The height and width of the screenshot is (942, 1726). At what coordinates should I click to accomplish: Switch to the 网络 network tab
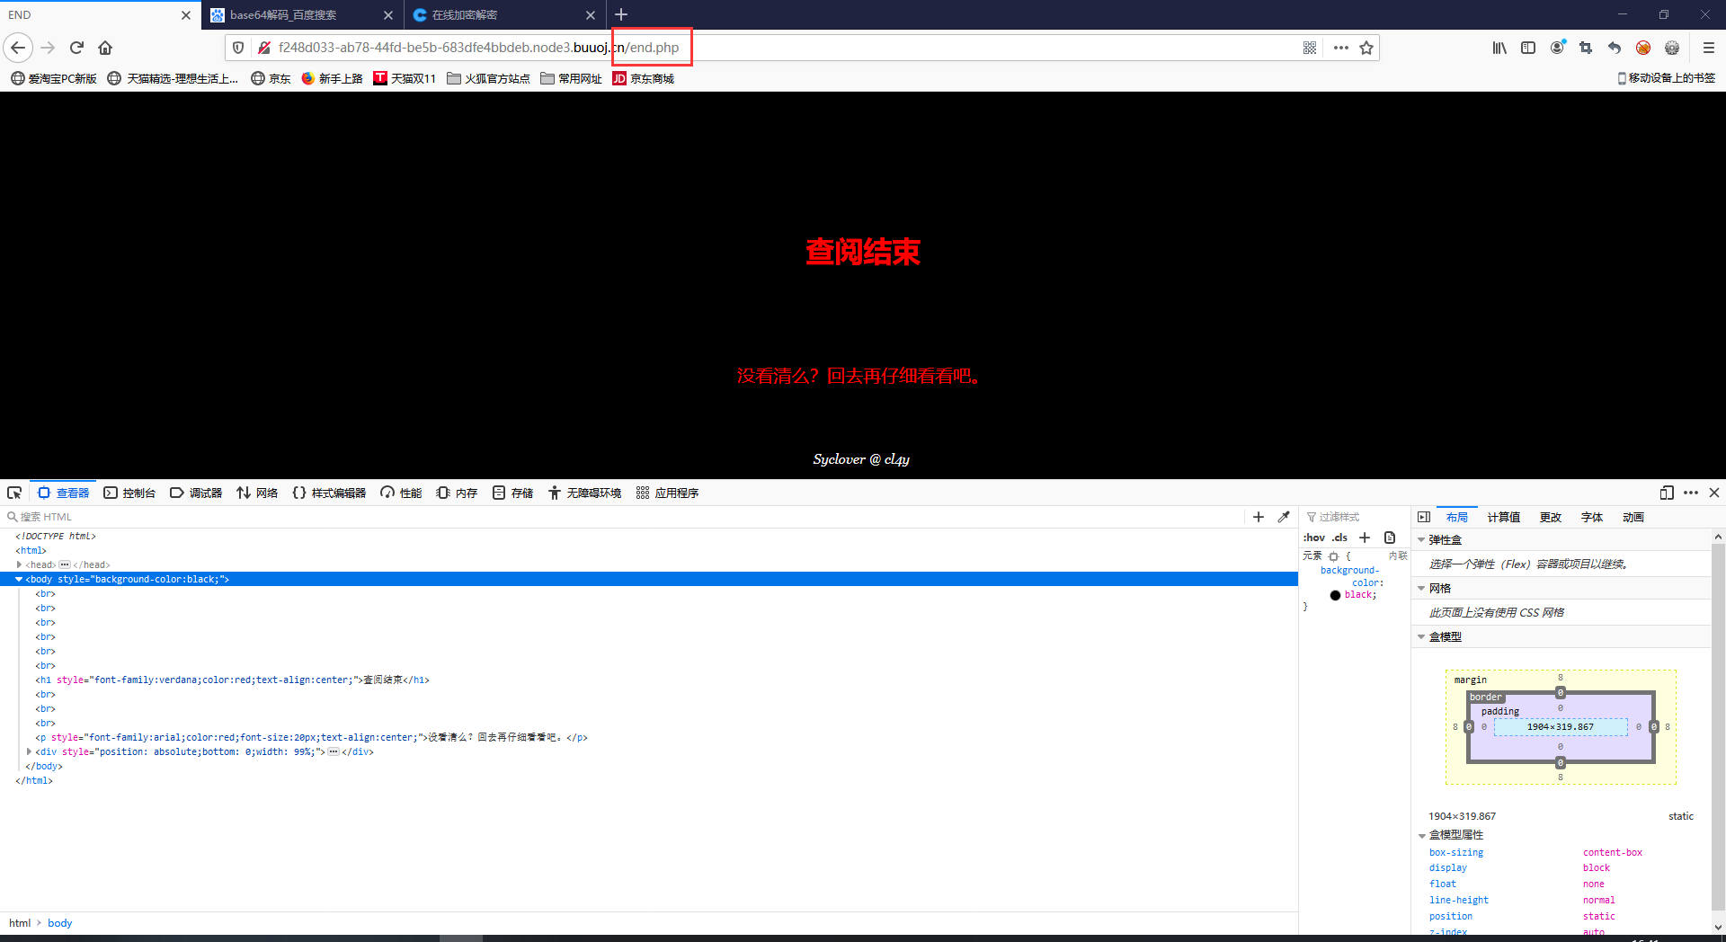(x=257, y=493)
